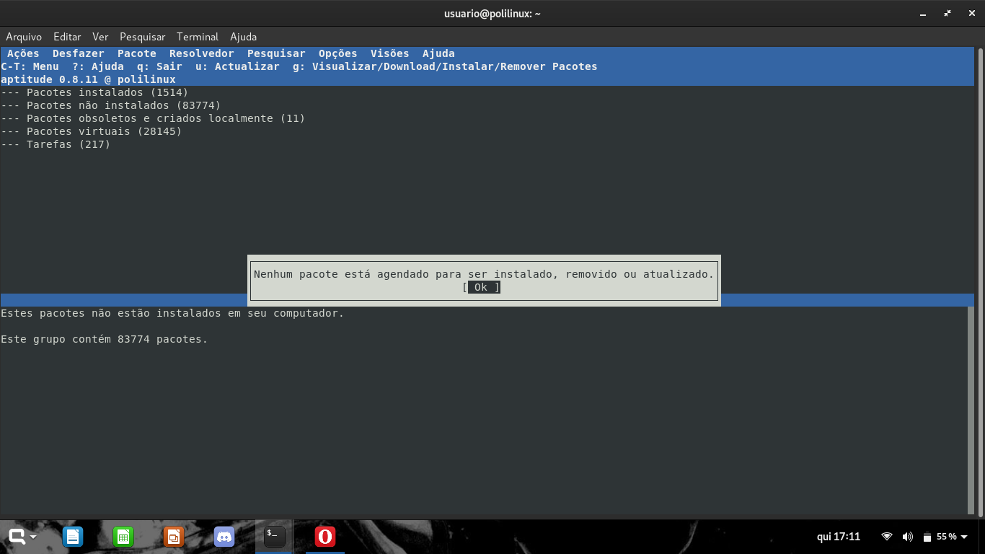This screenshot has height=554, width=985.
Task: Click the window title usuario@polilinux: ~
Action: pos(492,14)
